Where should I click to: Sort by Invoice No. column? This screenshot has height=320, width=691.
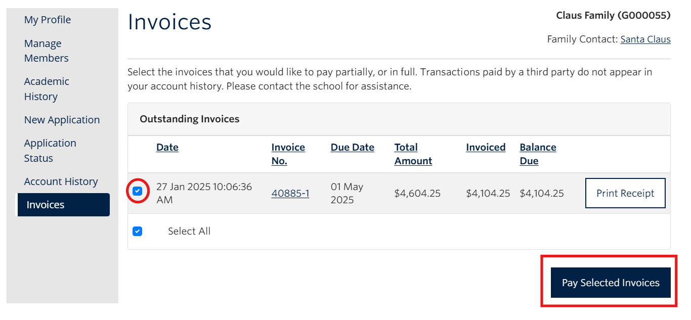[x=288, y=154]
